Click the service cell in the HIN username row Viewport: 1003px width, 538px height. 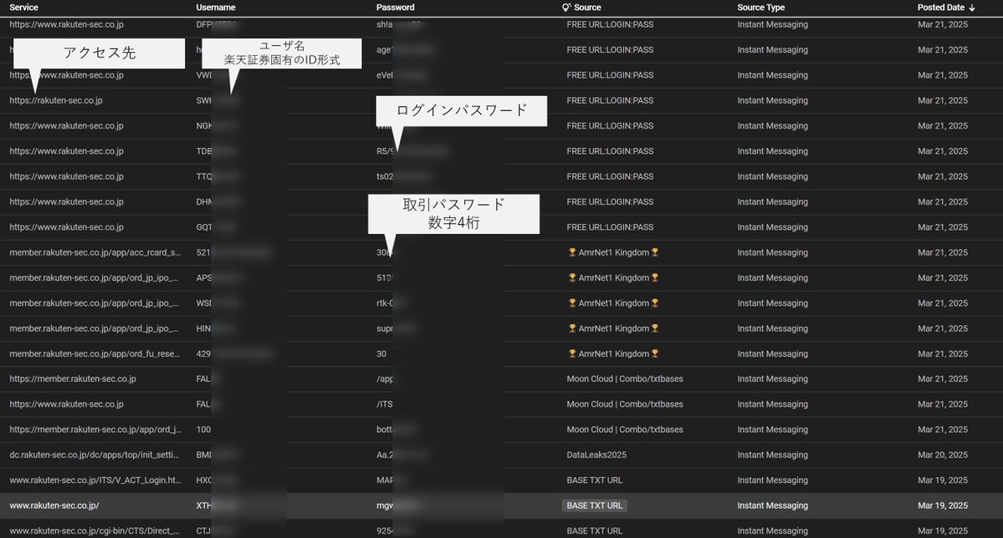coord(94,328)
